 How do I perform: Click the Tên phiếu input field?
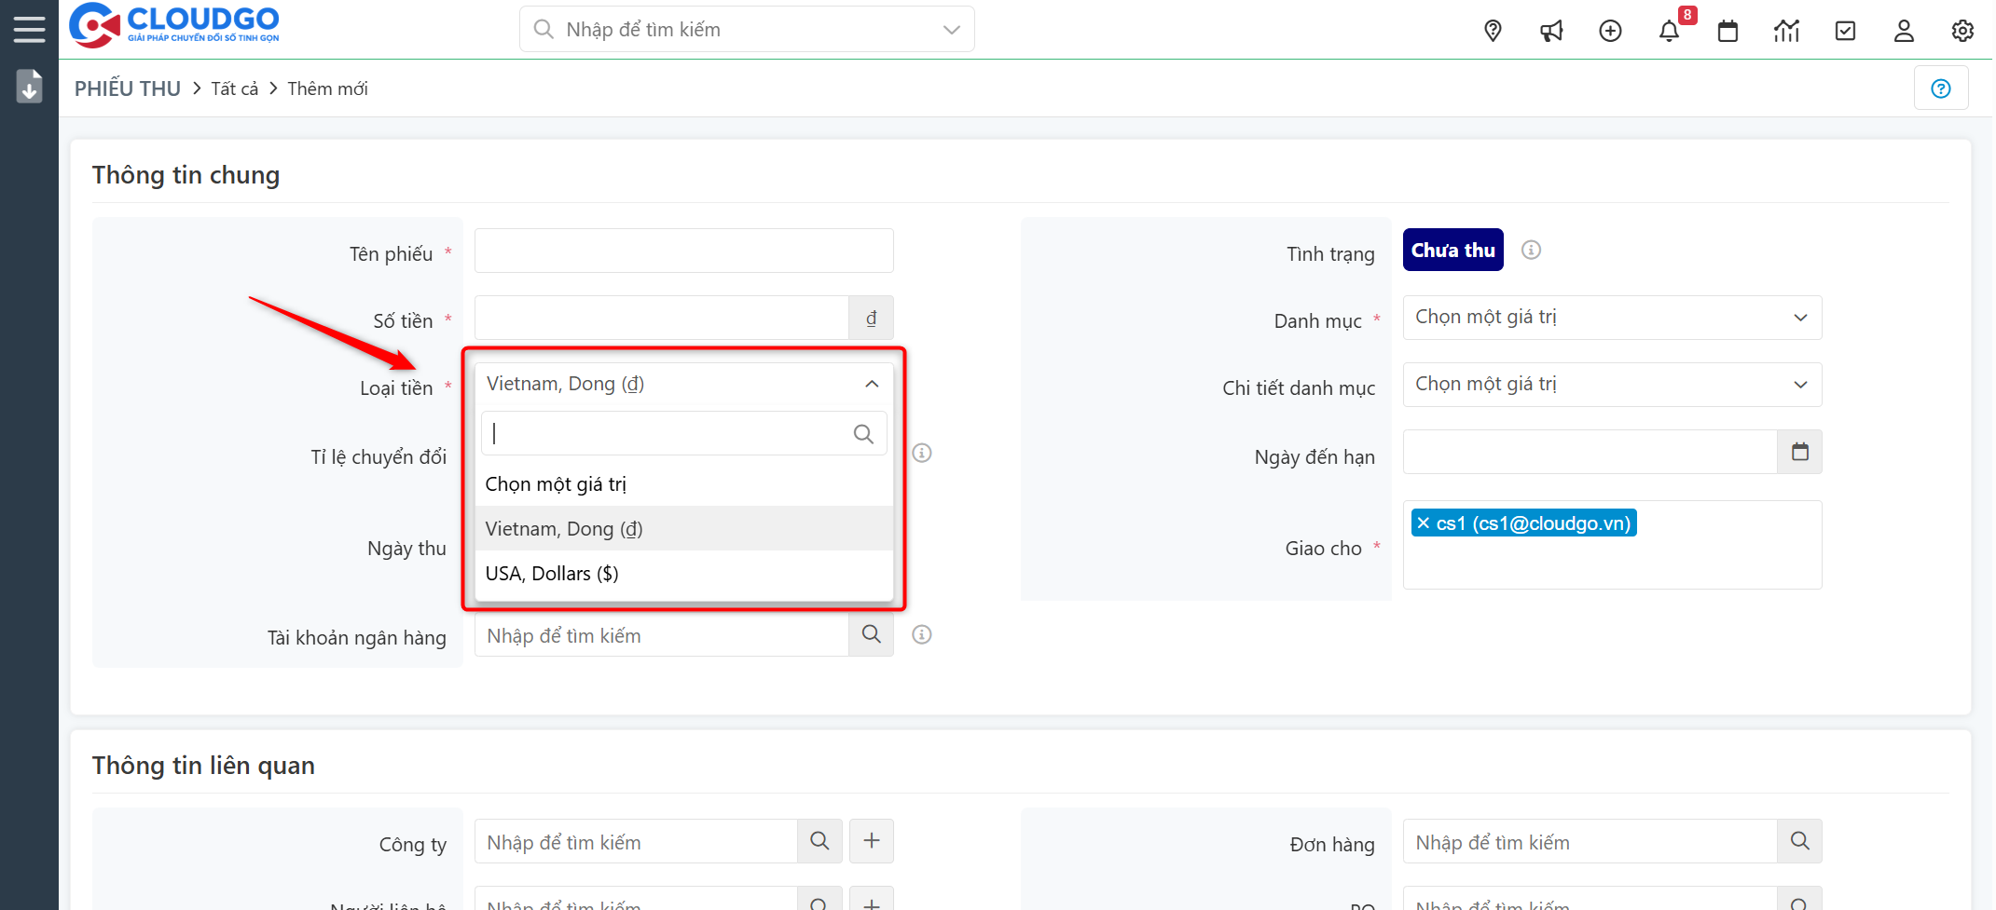click(x=683, y=251)
